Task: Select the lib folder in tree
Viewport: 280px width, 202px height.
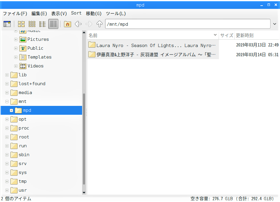Action: [x=23, y=75]
